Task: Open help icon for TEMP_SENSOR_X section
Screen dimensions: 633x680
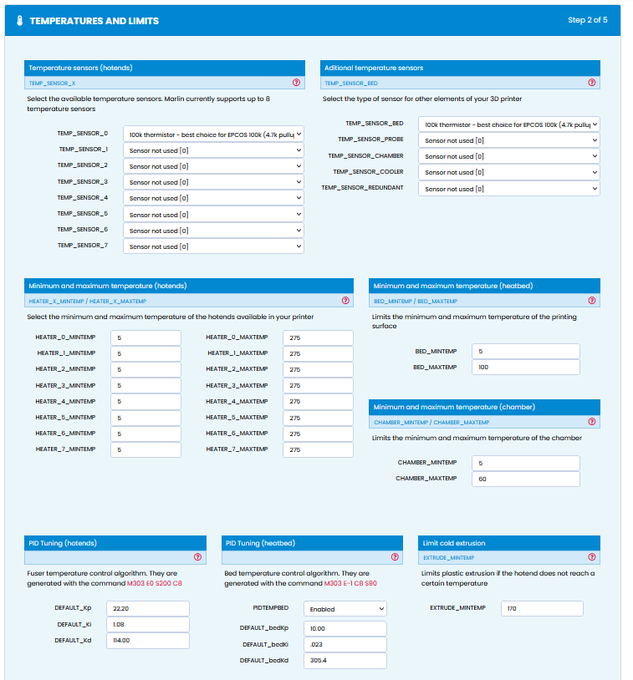Action: click(296, 83)
